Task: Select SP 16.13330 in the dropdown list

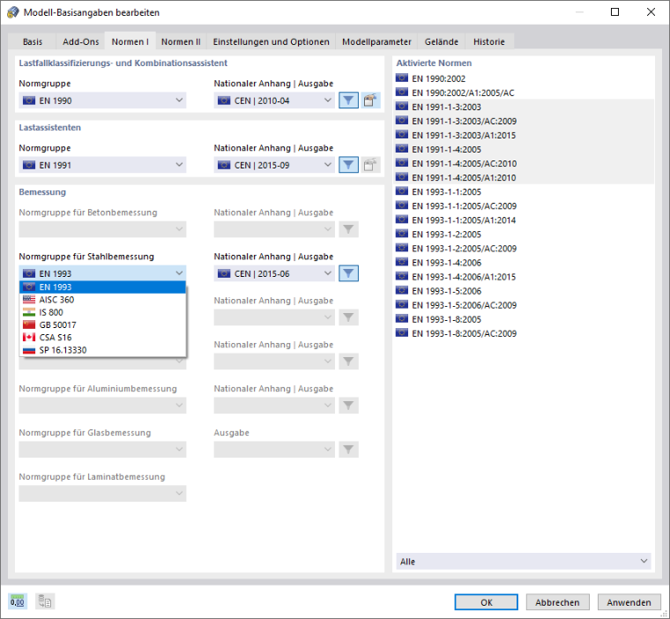Action: pos(102,350)
